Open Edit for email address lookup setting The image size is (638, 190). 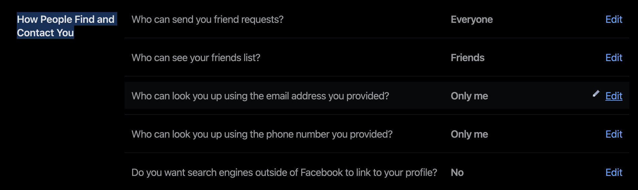(x=614, y=96)
